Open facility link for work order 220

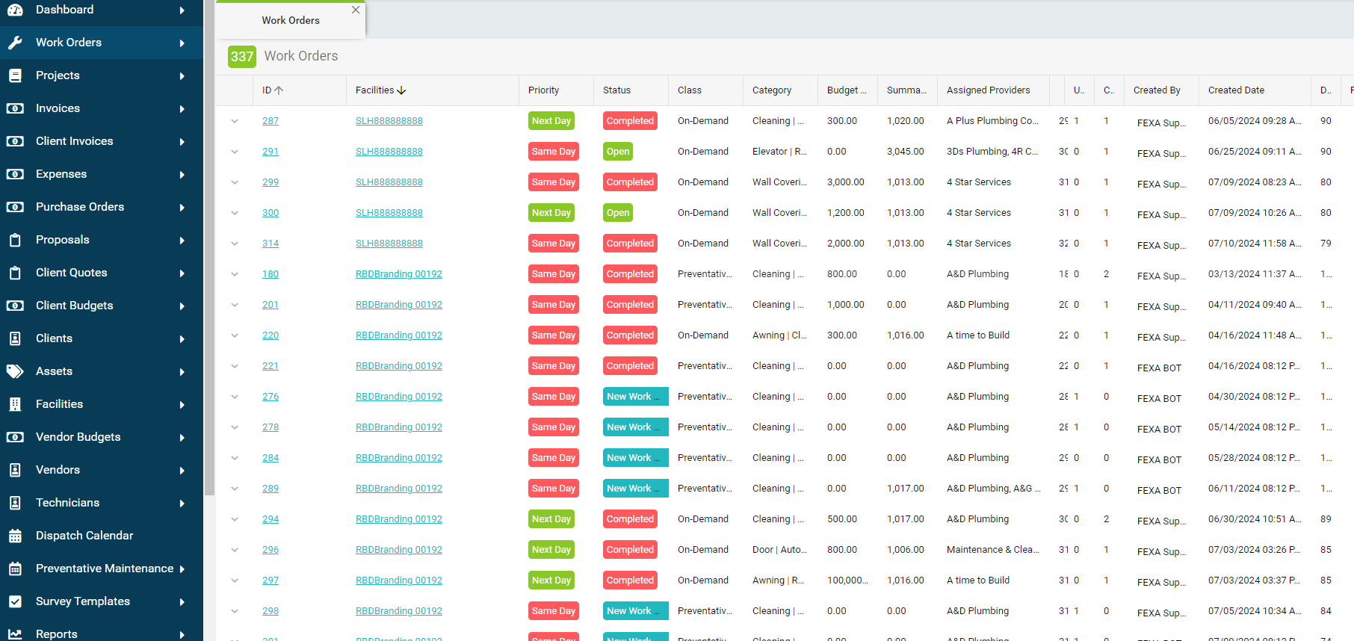[398, 335]
